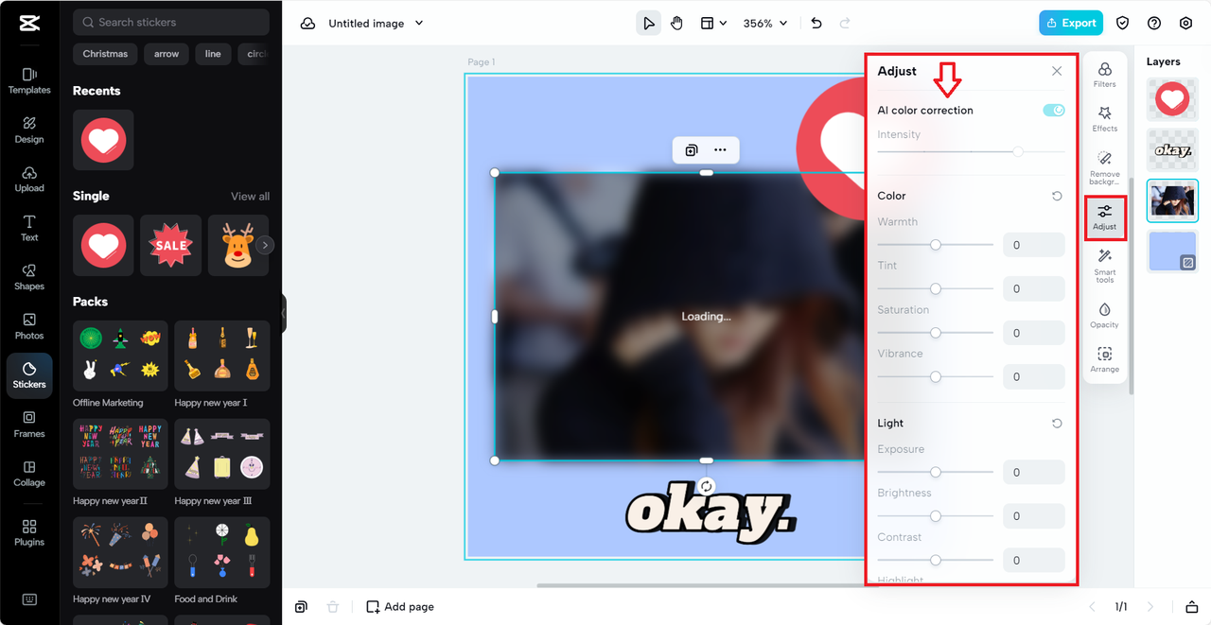Open the Effects tool
This screenshot has width=1211, height=625.
coord(1104,119)
